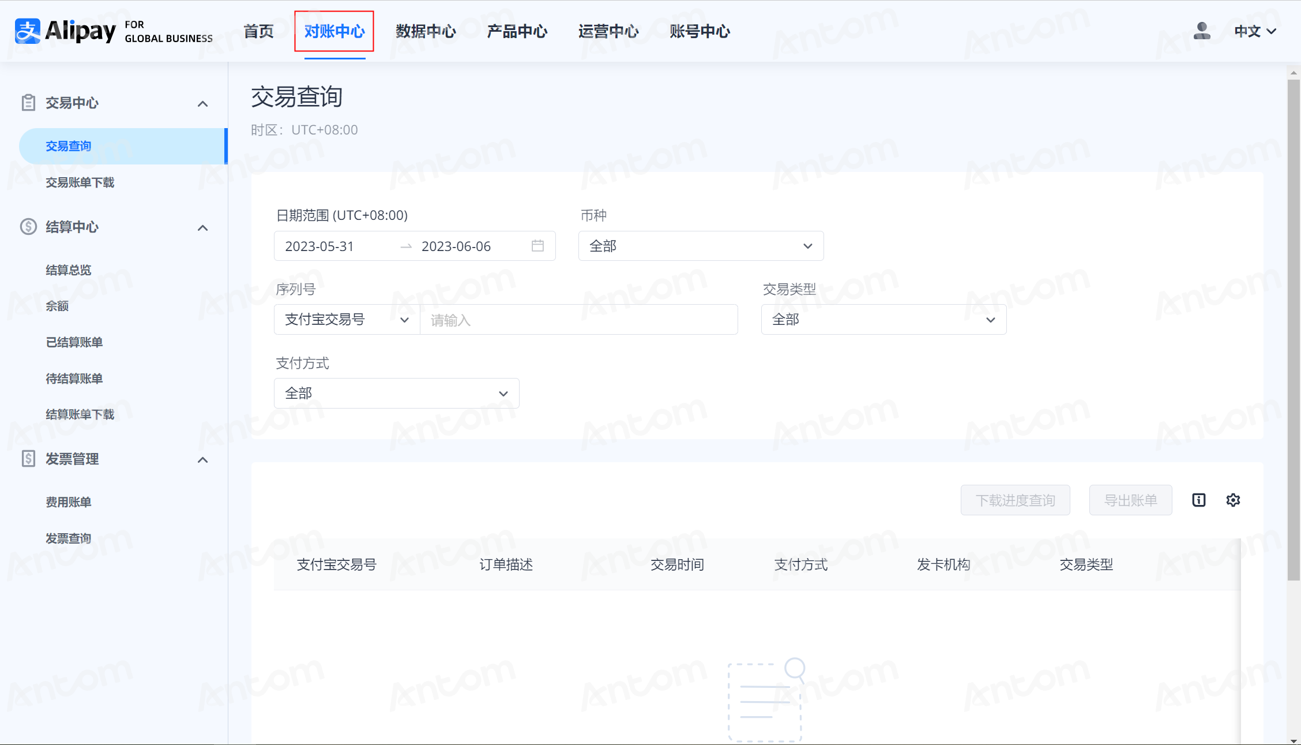
Task: Open the 中文 language selector
Action: pyautogui.click(x=1255, y=31)
